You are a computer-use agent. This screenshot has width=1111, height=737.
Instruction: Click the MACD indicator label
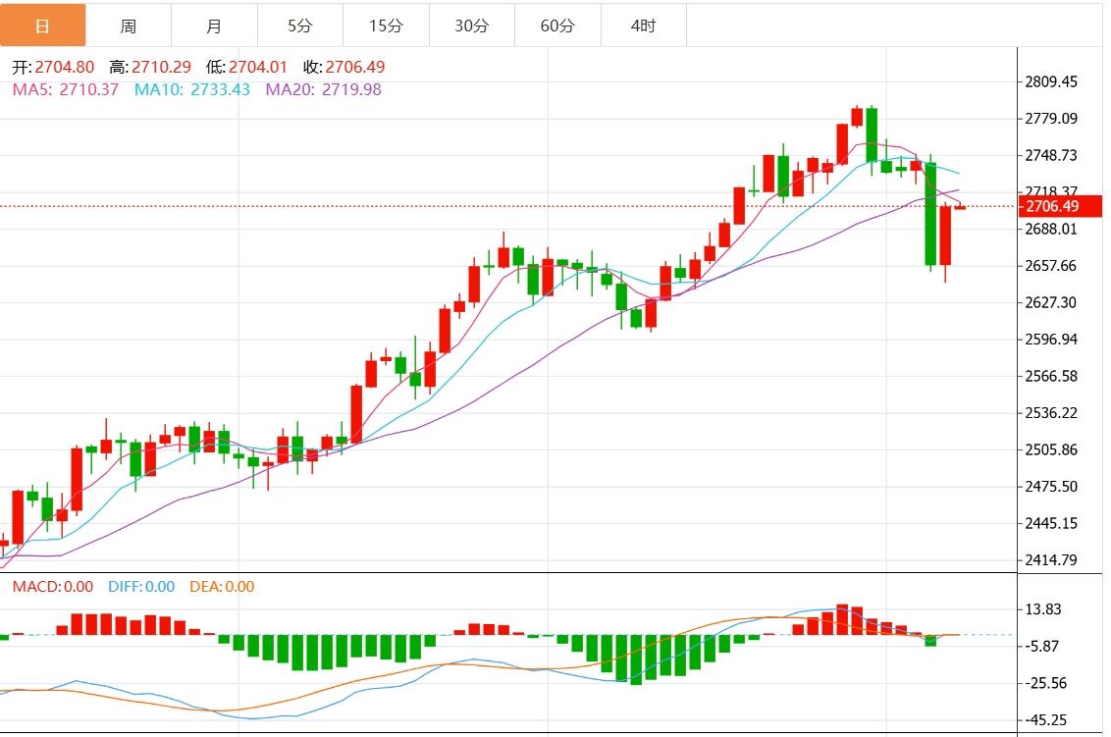click(x=52, y=587)
